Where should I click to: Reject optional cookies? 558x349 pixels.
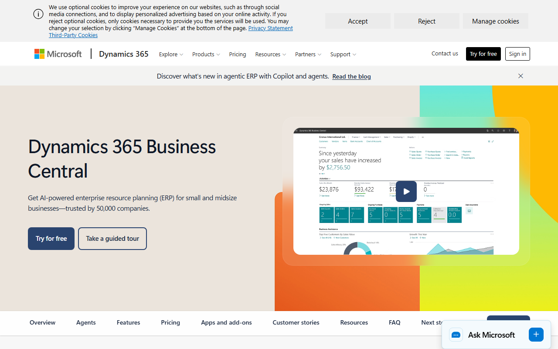pos(427,21)
